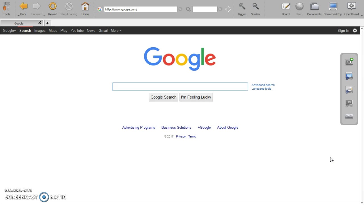Open the Business Solutions link
The width and height of the screenshot is (364, 205).
click(x=176, y=128)
